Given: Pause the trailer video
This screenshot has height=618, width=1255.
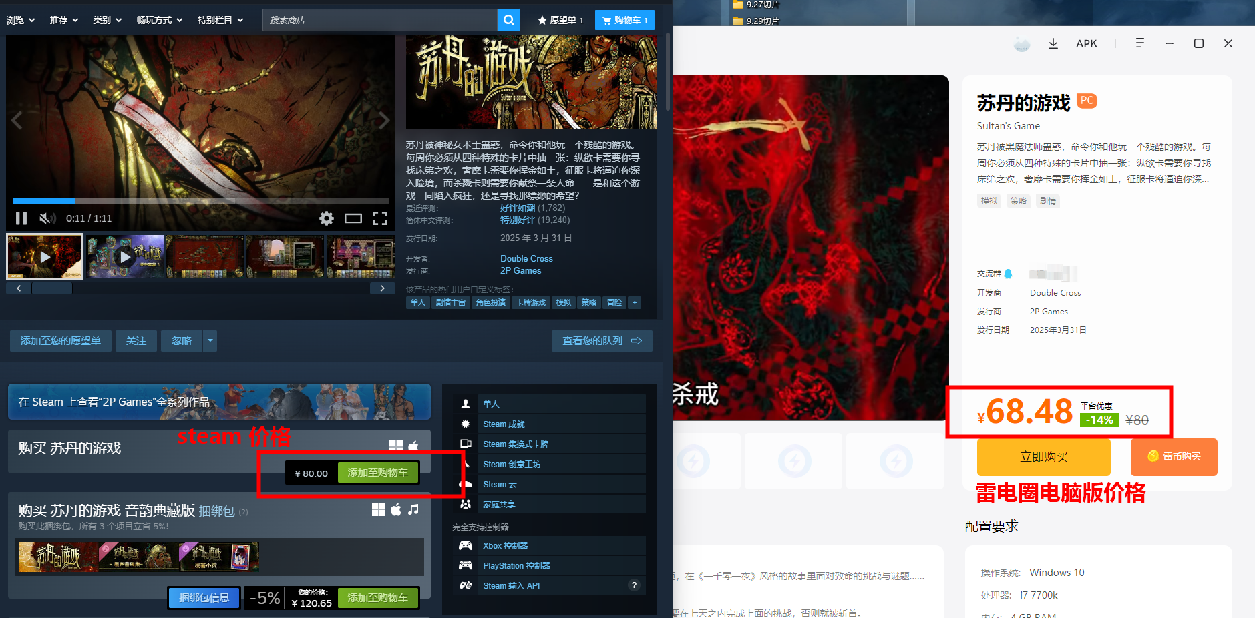Looking at the screenshot, I should point(21,218).
